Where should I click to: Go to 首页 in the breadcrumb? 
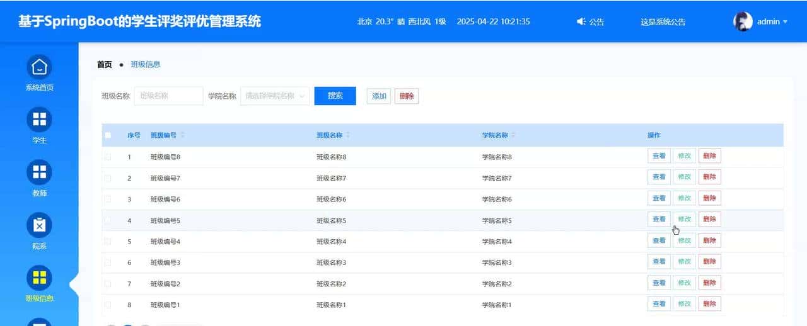click(105, 64)
